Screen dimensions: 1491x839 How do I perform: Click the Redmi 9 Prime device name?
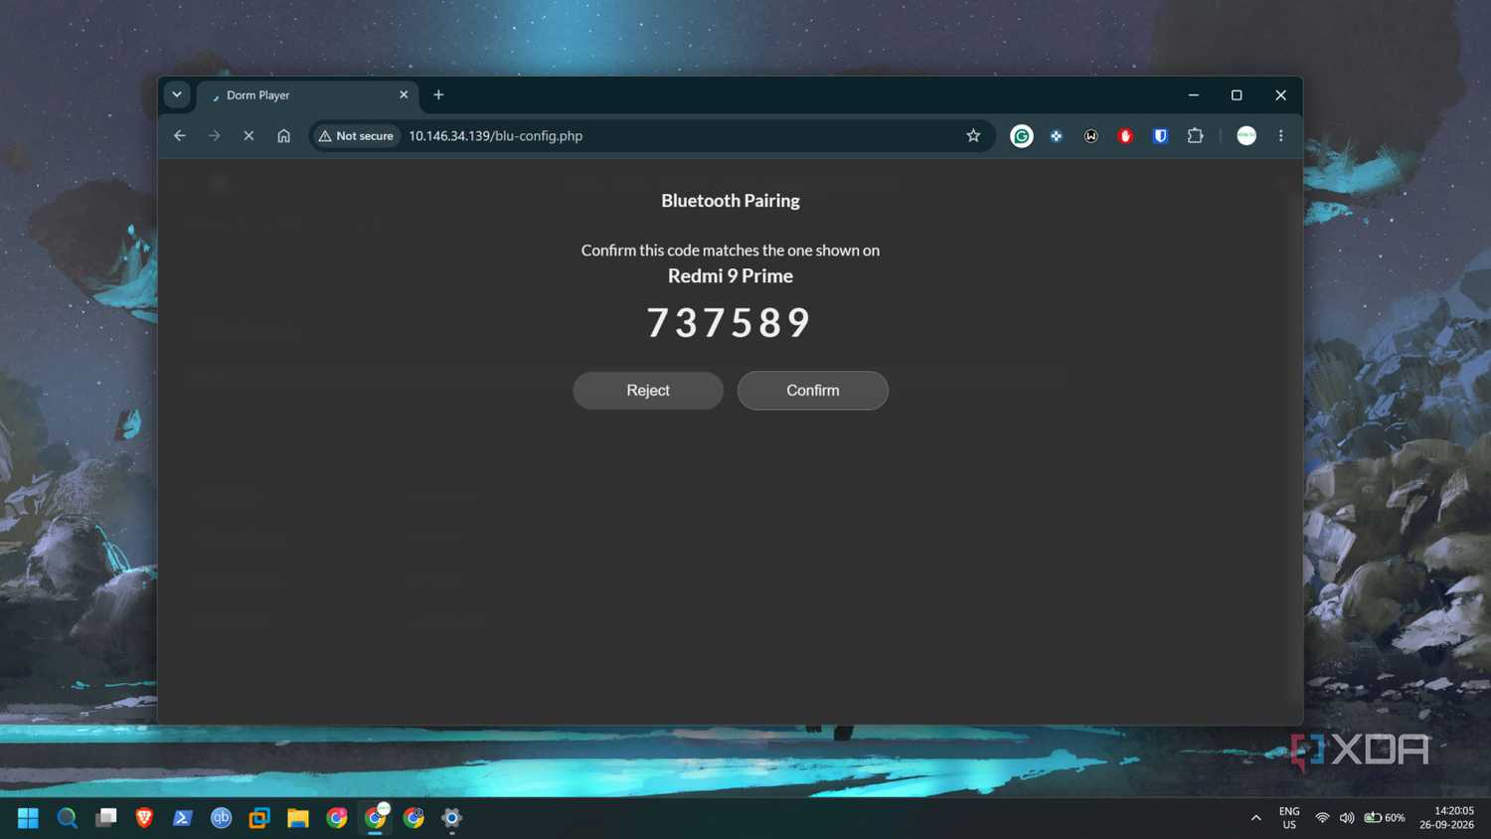click(x=731, y=276)
